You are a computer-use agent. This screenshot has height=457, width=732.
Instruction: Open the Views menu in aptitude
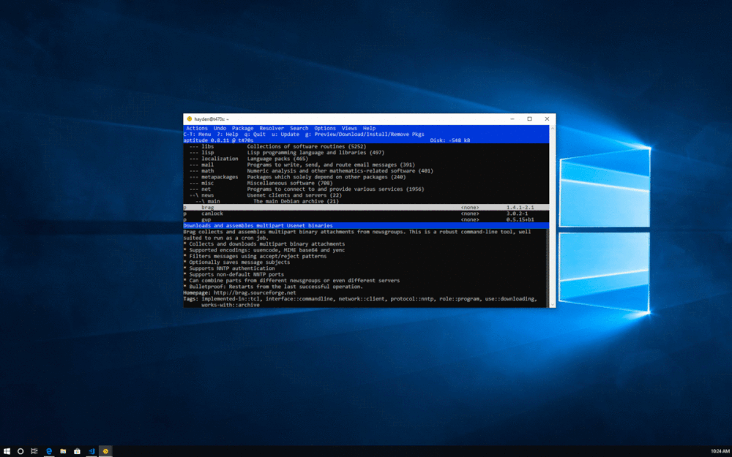[349, 128]
